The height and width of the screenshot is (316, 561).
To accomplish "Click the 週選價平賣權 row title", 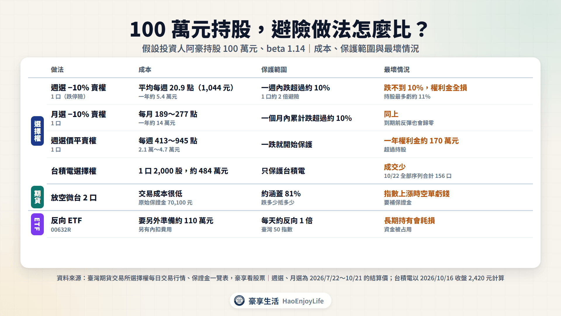I will [74, 141].
